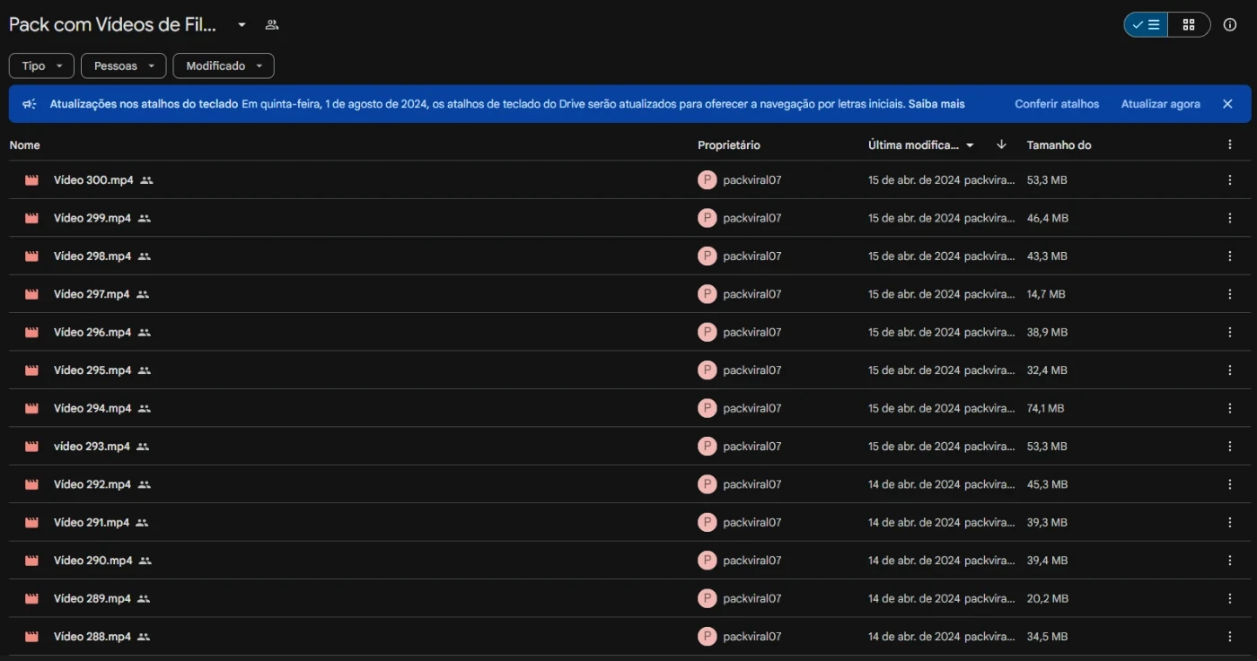Viewport: 1257px width, 661px height.
Task: Open the Última modificação sort field menu
Action: (920, 145)
